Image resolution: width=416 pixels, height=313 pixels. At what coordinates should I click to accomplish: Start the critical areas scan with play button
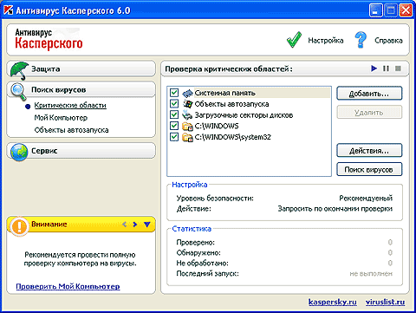[374, 68]
